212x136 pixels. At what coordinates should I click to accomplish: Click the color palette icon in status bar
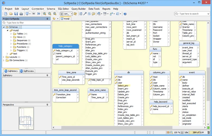(x=168, y=132)
